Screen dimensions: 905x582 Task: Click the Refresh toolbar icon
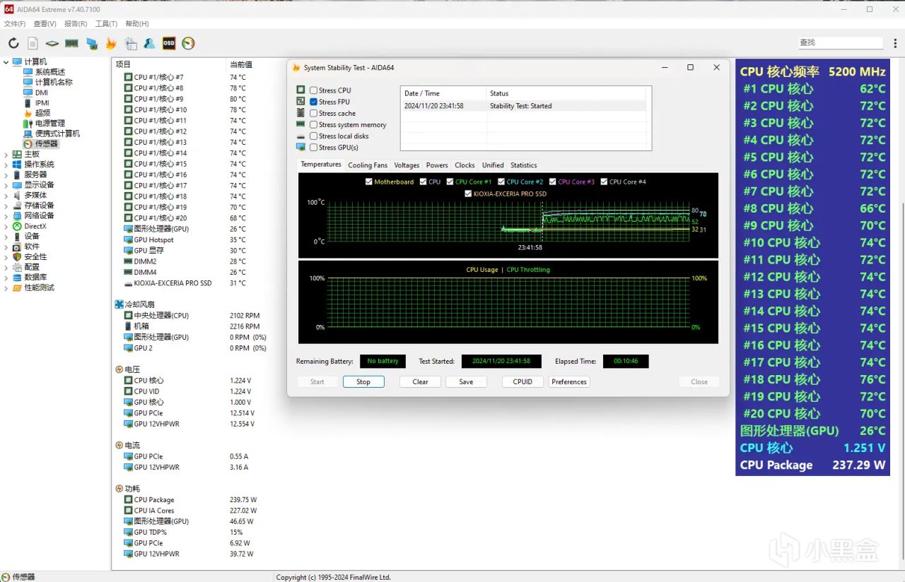[13, 43]
